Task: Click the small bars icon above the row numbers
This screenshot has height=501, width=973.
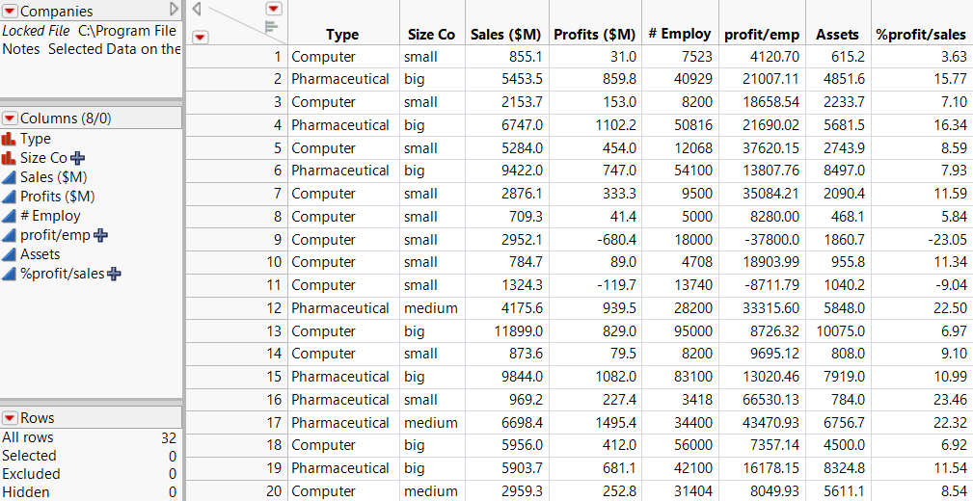Action: (271, 27)
